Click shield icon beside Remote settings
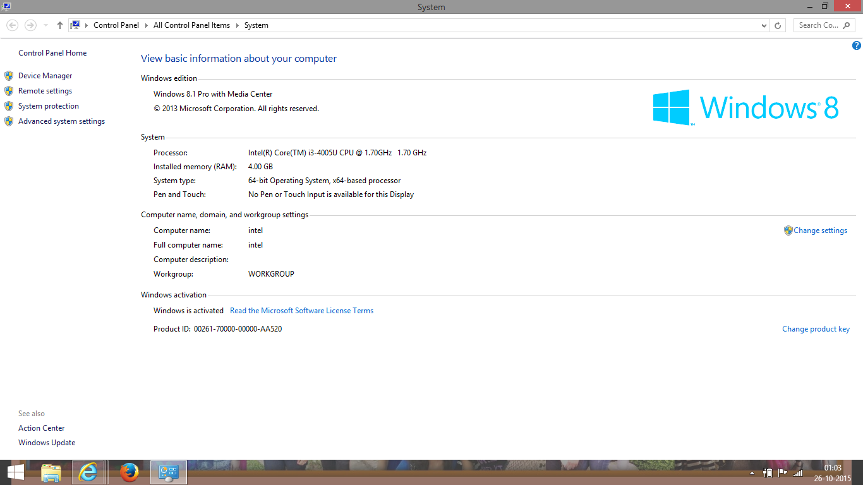 [9, 91]
